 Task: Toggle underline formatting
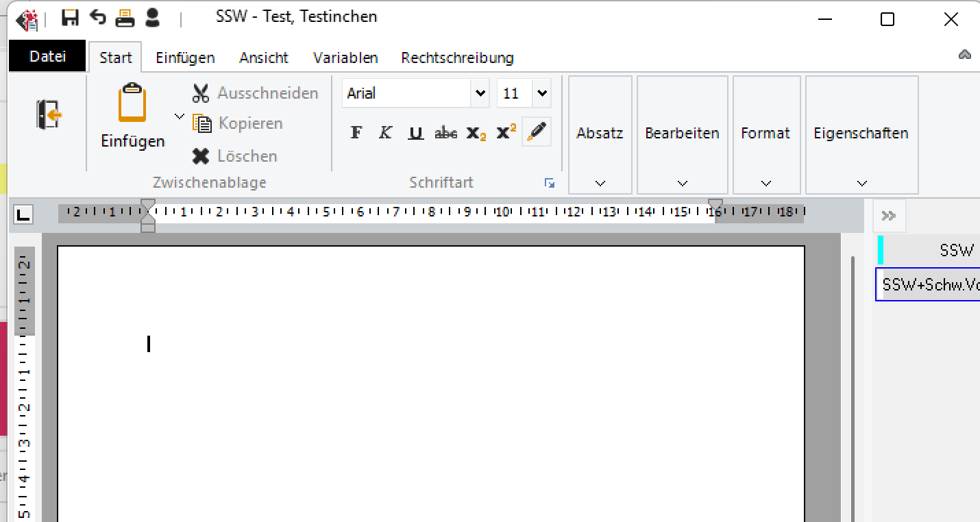pyautogui.click(x=415, y=133)
